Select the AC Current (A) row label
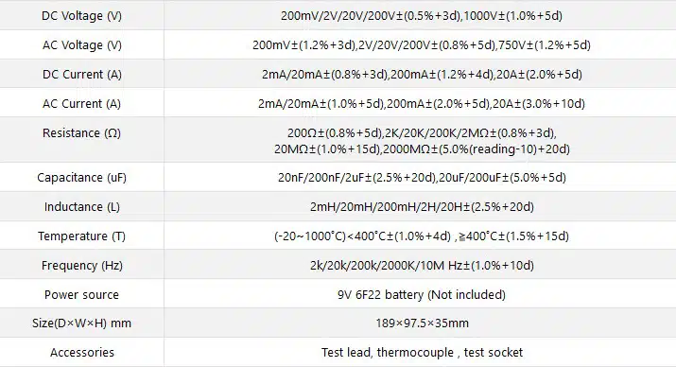Image resolution: width=676 pixels, height=367 pixels. coord(81,104)
